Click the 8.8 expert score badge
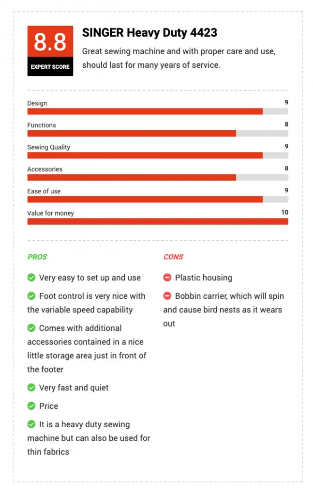This screenshot has width=313, height=496. tap(50, 50)
